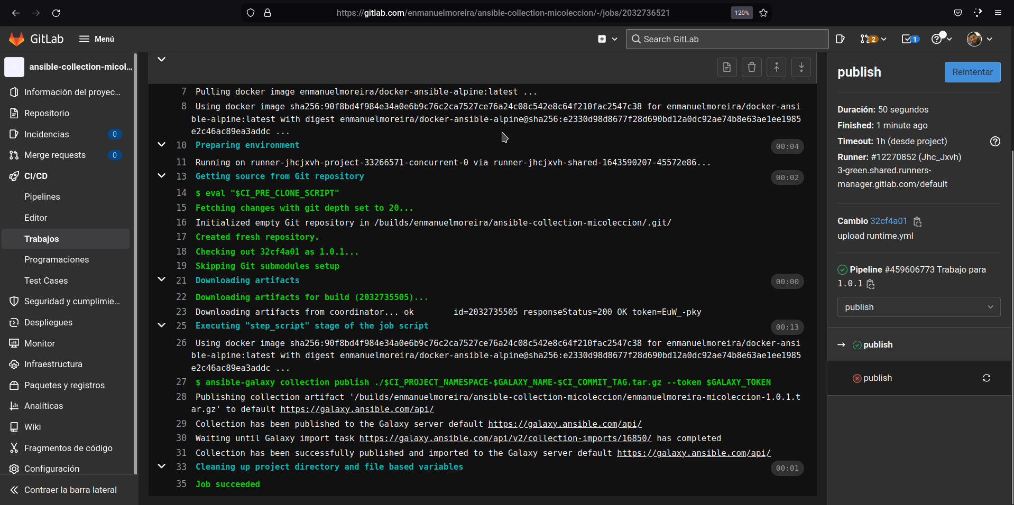Open Wiki in the sidebar

point(66,427)
